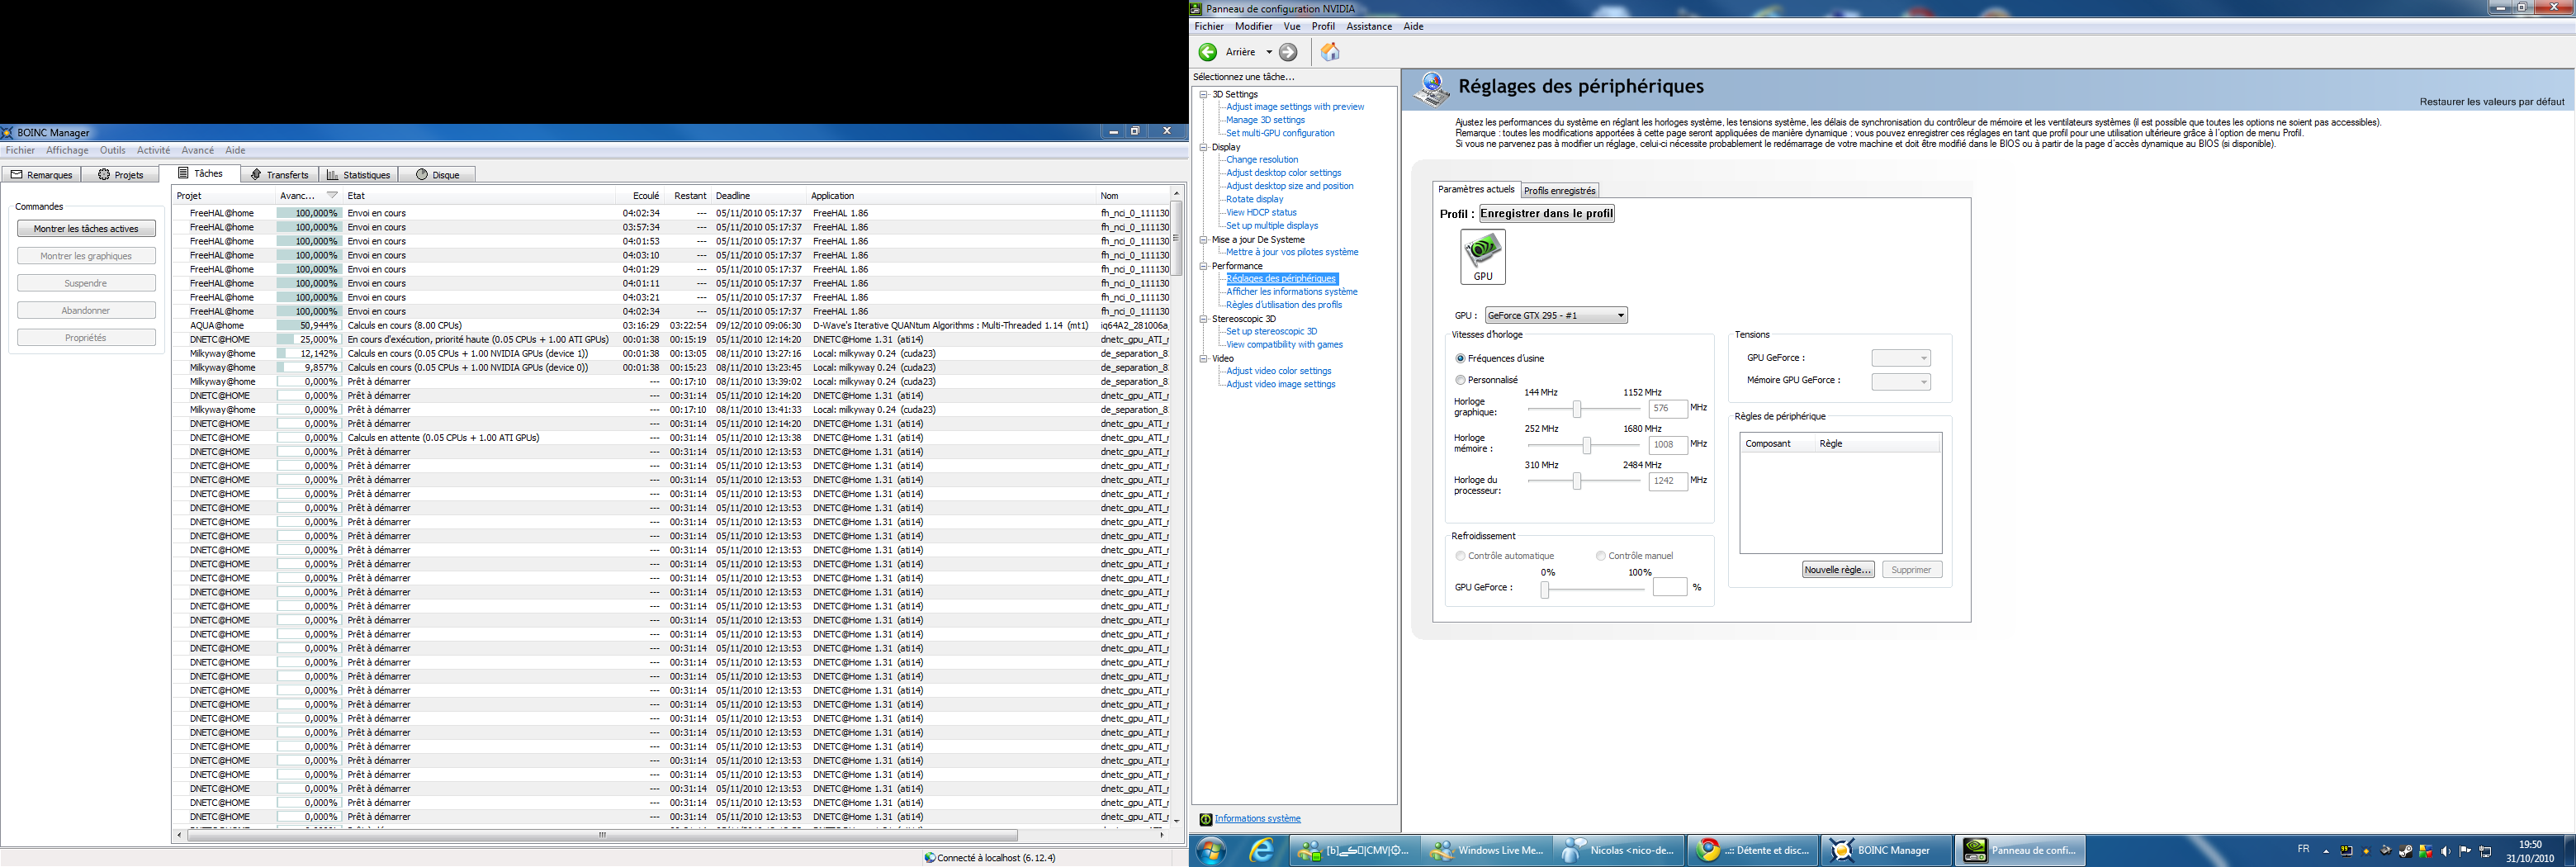Click the forward navigation arrow icon
This screenshot has width=2576, height=867.
(x=1289, y=52)
